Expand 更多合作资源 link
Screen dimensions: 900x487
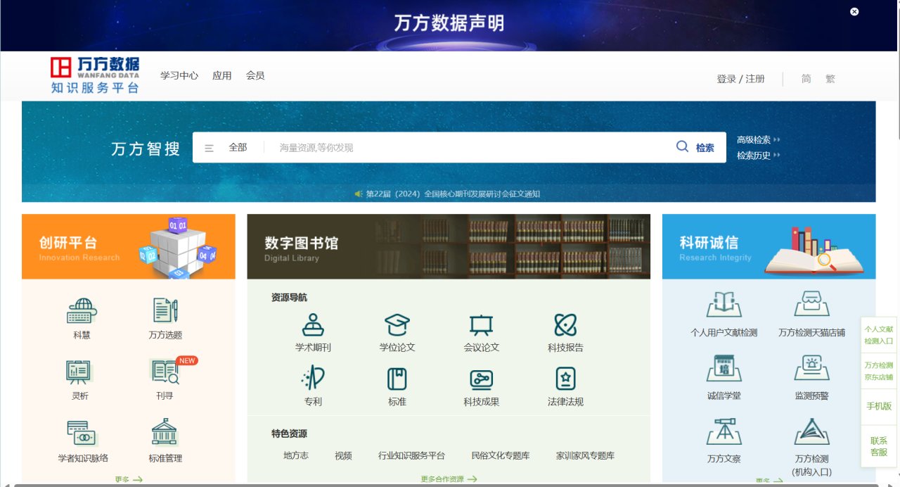pyautogui.click(x=449, y=479)
